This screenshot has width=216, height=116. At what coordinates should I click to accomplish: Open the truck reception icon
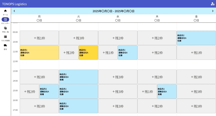[5, 45]
